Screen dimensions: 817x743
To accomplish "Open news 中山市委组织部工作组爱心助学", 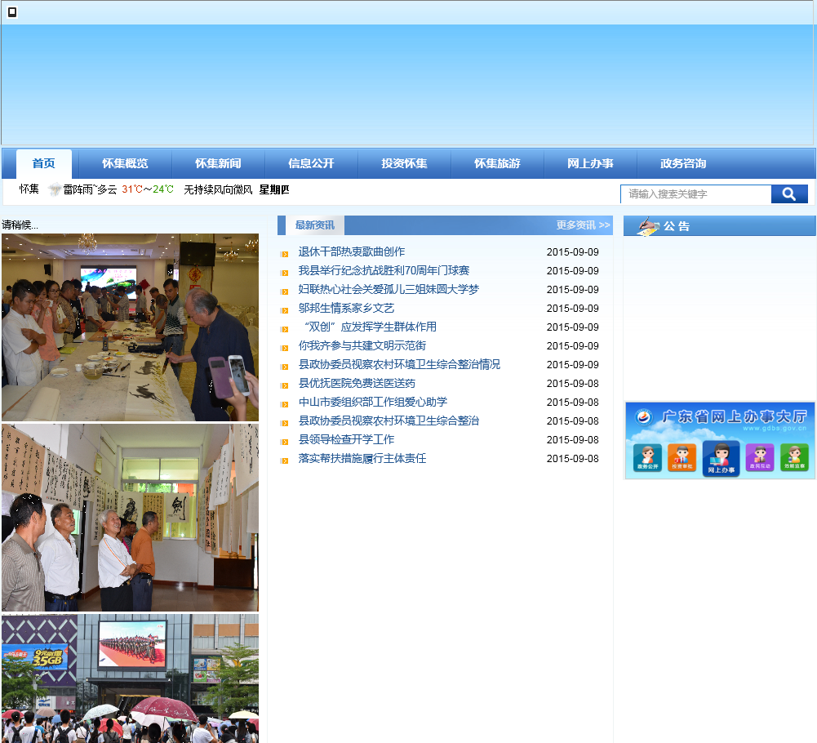I will coord(373,402).
